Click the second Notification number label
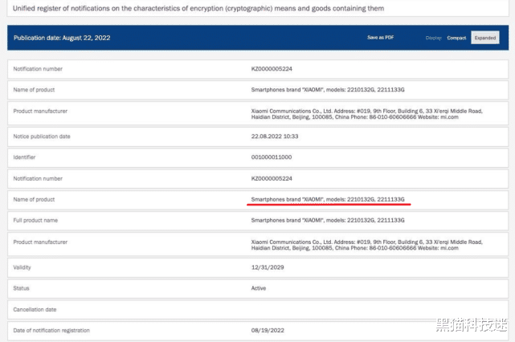The height and width of the screenshot is (342, 515). pos(38,178)
